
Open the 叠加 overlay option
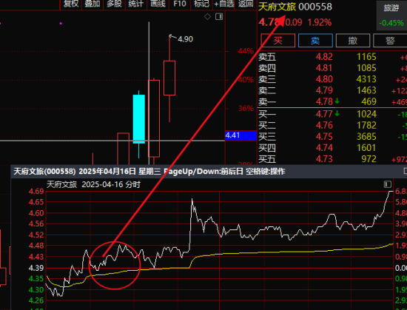tap(92, 4)
